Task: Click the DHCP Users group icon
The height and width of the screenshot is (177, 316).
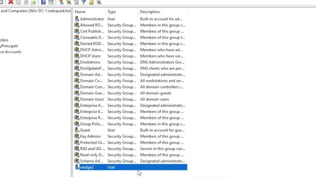Action: click(77, 56)
